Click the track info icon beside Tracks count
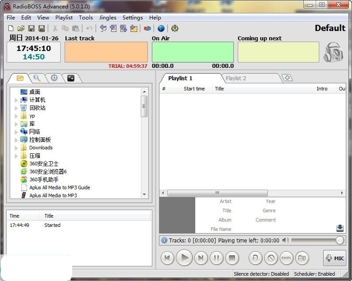Viewport: 352px width, 281px height. 164,240
